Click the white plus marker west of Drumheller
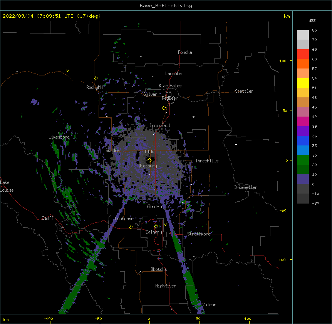Viewport: 332px width, 324px height. click(x=236, y=144)
